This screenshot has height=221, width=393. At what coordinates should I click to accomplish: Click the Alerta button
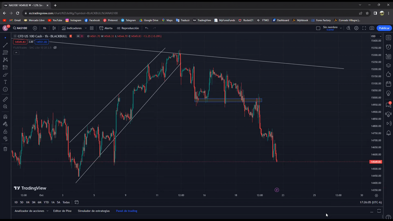(x=106, y=28)
